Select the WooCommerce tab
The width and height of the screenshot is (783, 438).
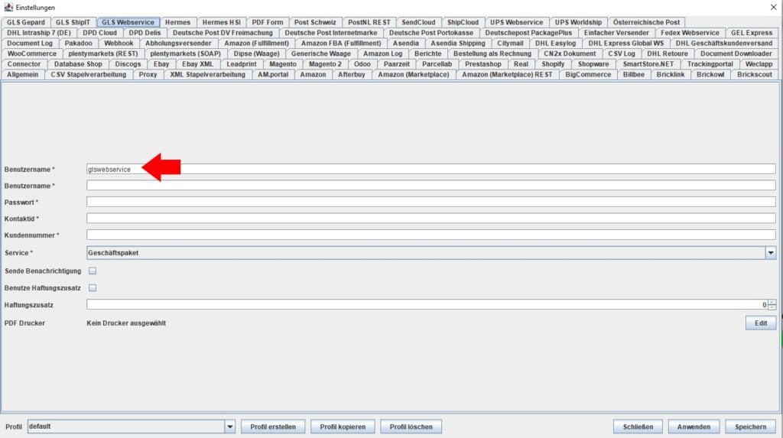32,54
